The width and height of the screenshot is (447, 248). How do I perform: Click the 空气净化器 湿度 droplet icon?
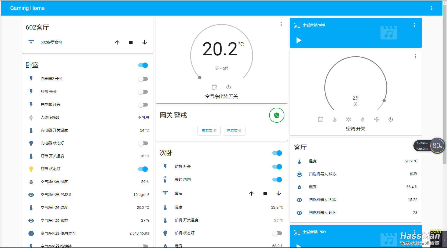[x=31, y=182]
